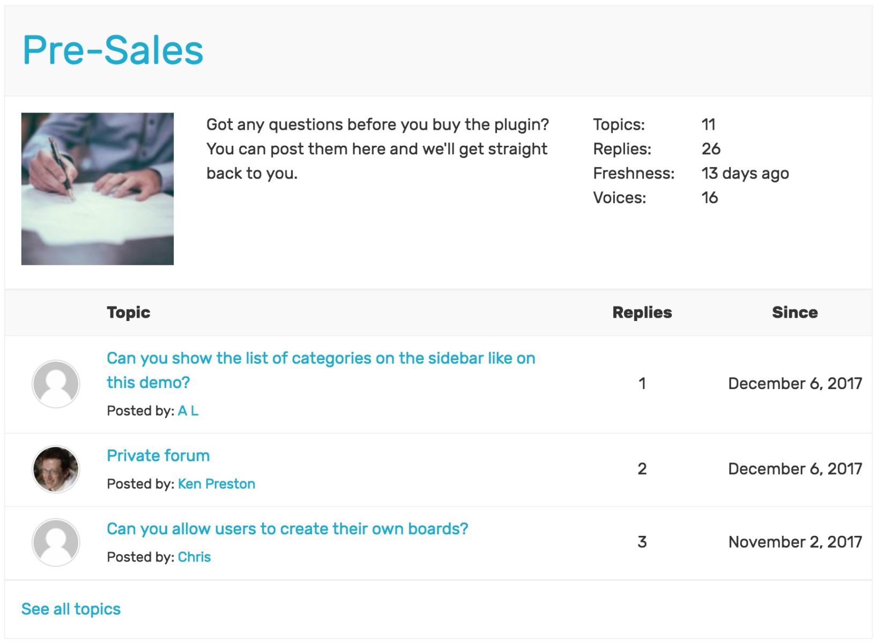Click the 13 days ago freshness value
The height and width of the screenshot is (643, 877).
pyautogui.click(x=745, y=173)
